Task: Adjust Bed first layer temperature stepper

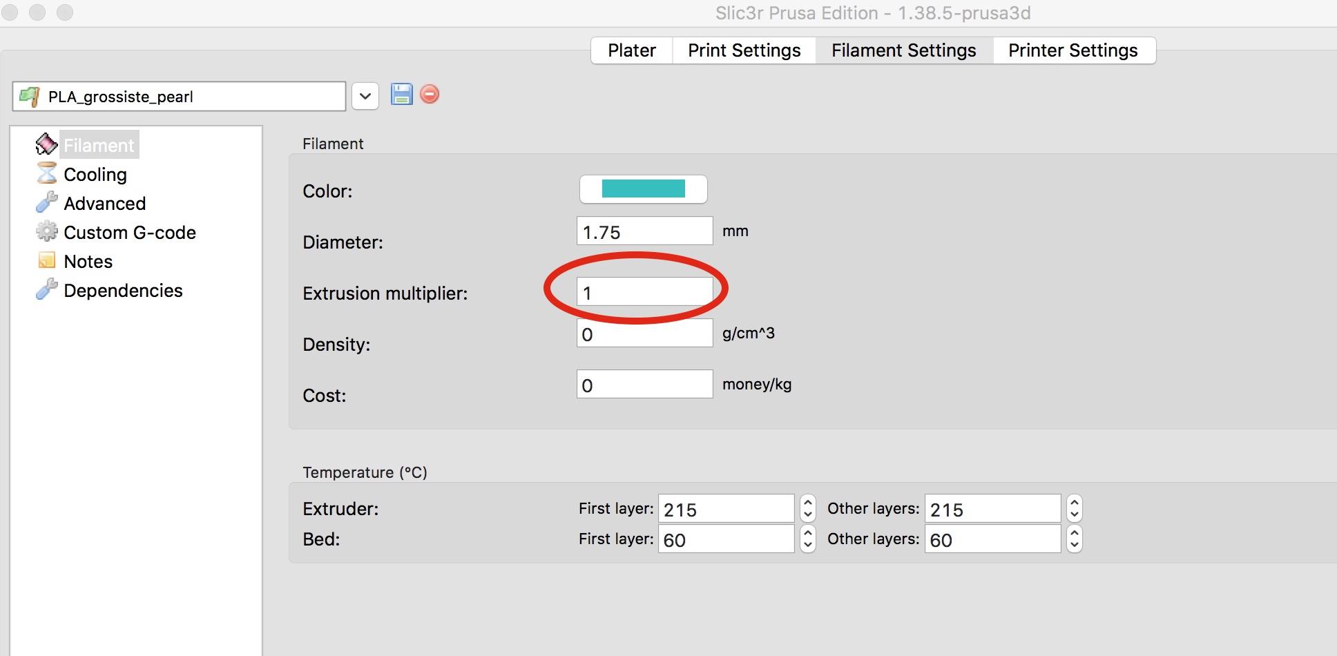Action: click(x=808, y=539)
